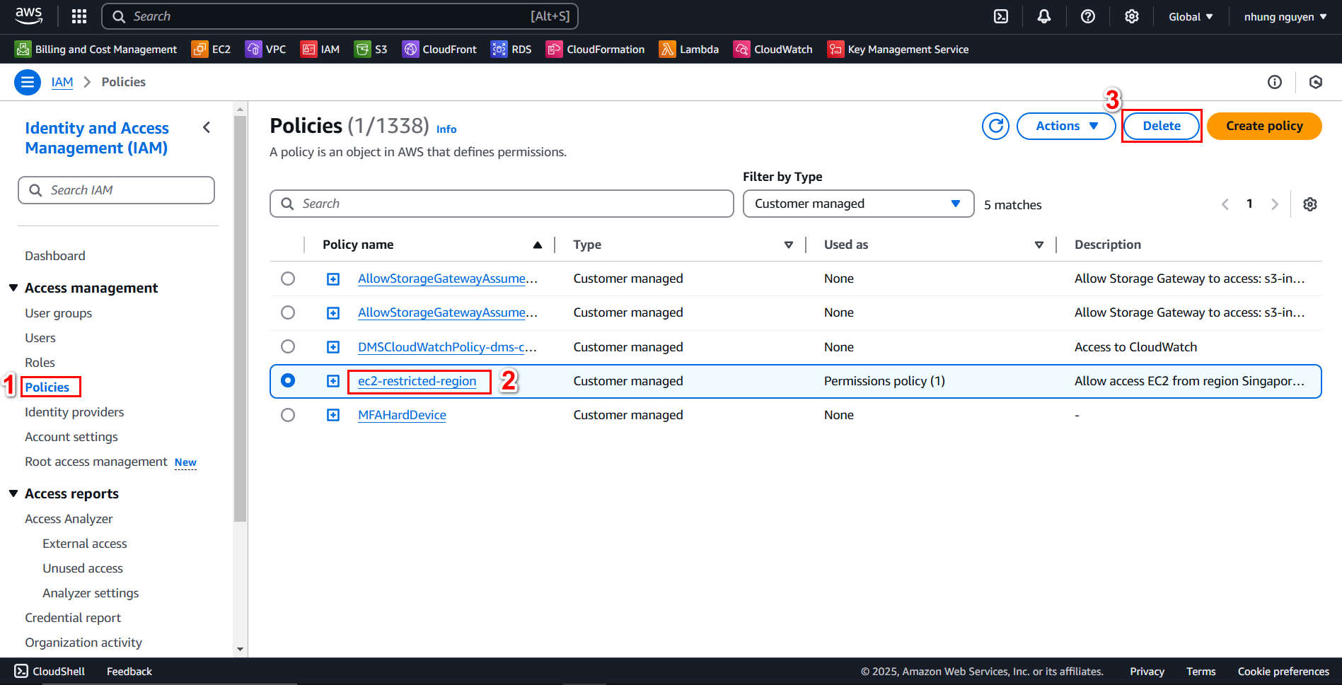Open the hexagon icon beside info icon
This screenshot has width=1342, height=685.
coord(1316,82)
